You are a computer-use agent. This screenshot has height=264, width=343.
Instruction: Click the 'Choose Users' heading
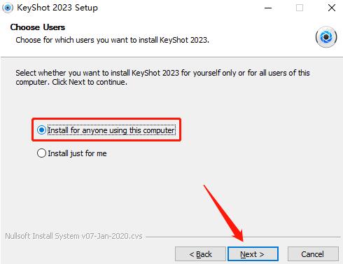tap(38, 27)
